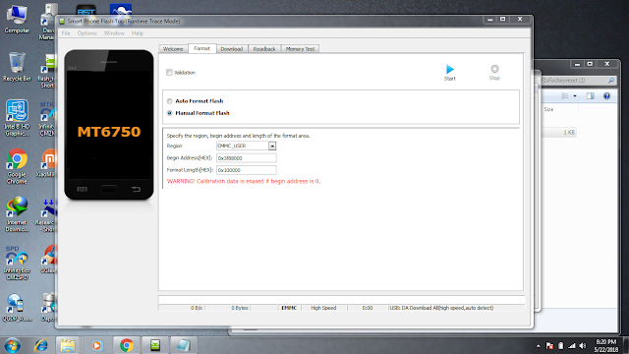Open Internet Download Manager desktop icon
The width and height of the screenshot is (629, 354).
(x=17, y=214)
